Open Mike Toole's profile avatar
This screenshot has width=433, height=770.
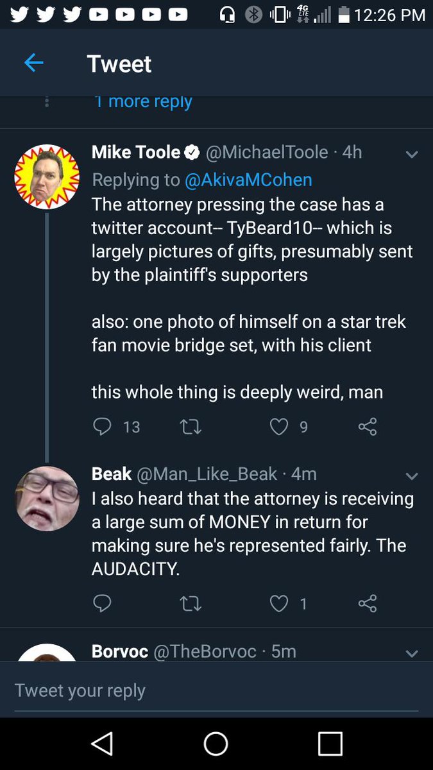[x=47, y=177]
